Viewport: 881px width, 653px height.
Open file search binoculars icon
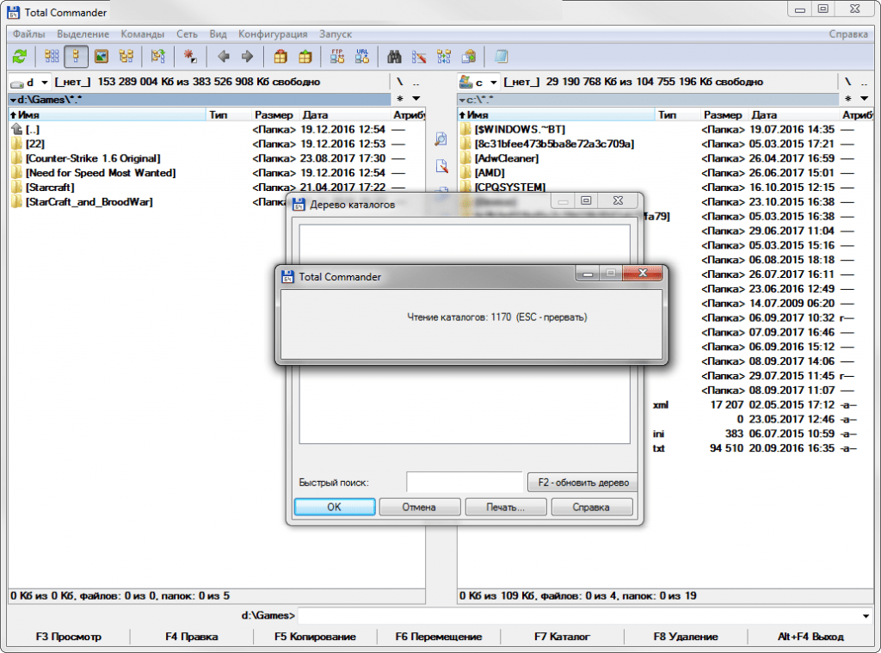(394, 56)
